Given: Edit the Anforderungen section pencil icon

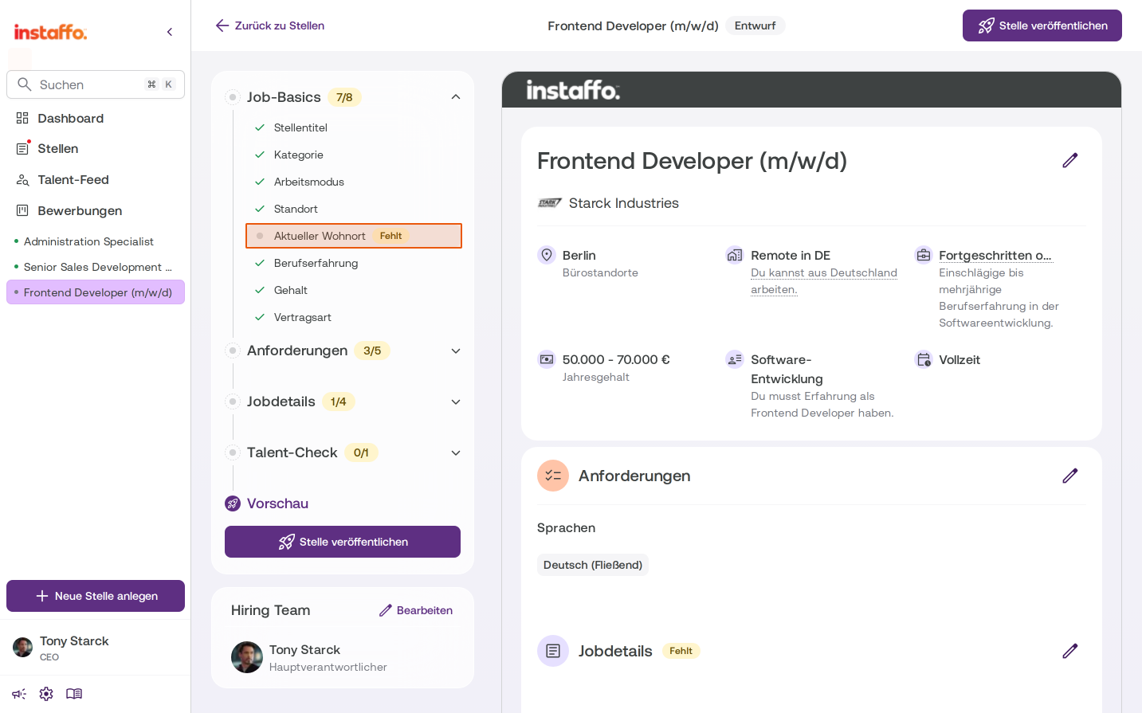Looking at the screenshot, I should 1070,476.
